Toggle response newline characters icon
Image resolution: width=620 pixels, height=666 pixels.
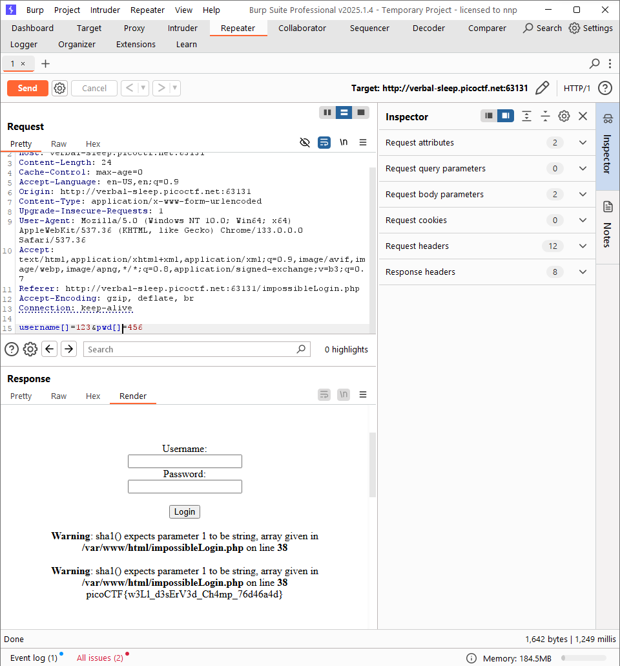tap(344, 394)
